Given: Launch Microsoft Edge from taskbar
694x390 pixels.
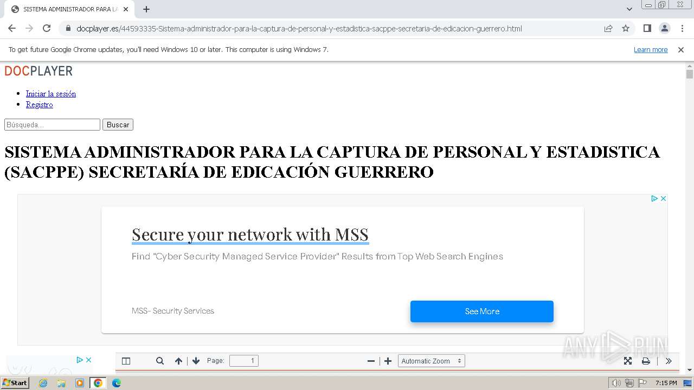Looking at the screenshot, I should click(x=116, y=383).
